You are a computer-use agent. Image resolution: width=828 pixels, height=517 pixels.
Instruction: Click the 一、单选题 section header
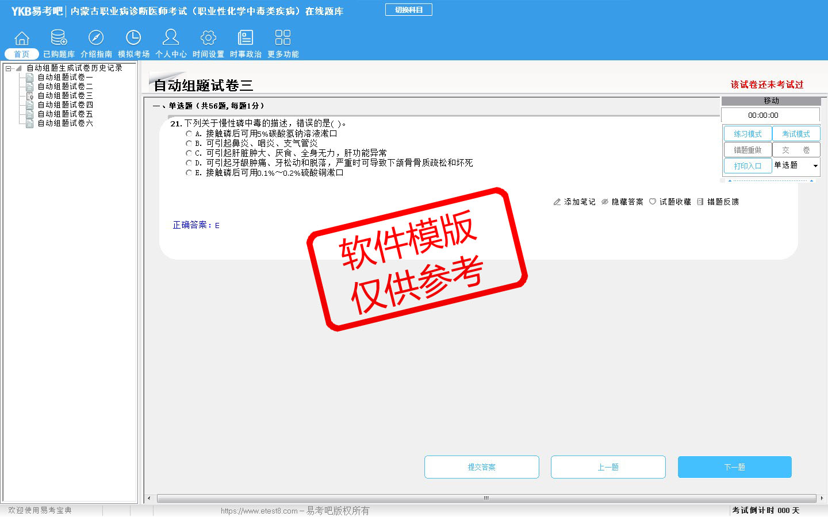[x=209, y=106]
